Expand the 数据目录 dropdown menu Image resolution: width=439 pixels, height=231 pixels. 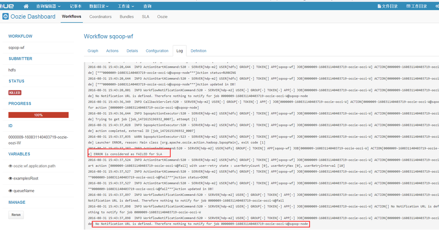pyautogui.click(x=99, y=6)
